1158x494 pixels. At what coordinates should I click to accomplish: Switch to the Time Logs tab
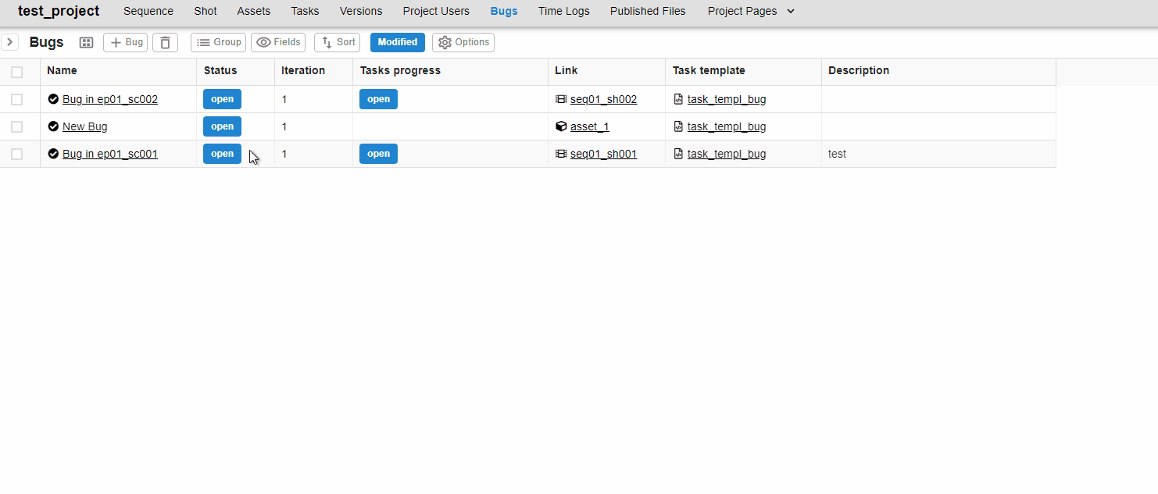pos(563,11)
